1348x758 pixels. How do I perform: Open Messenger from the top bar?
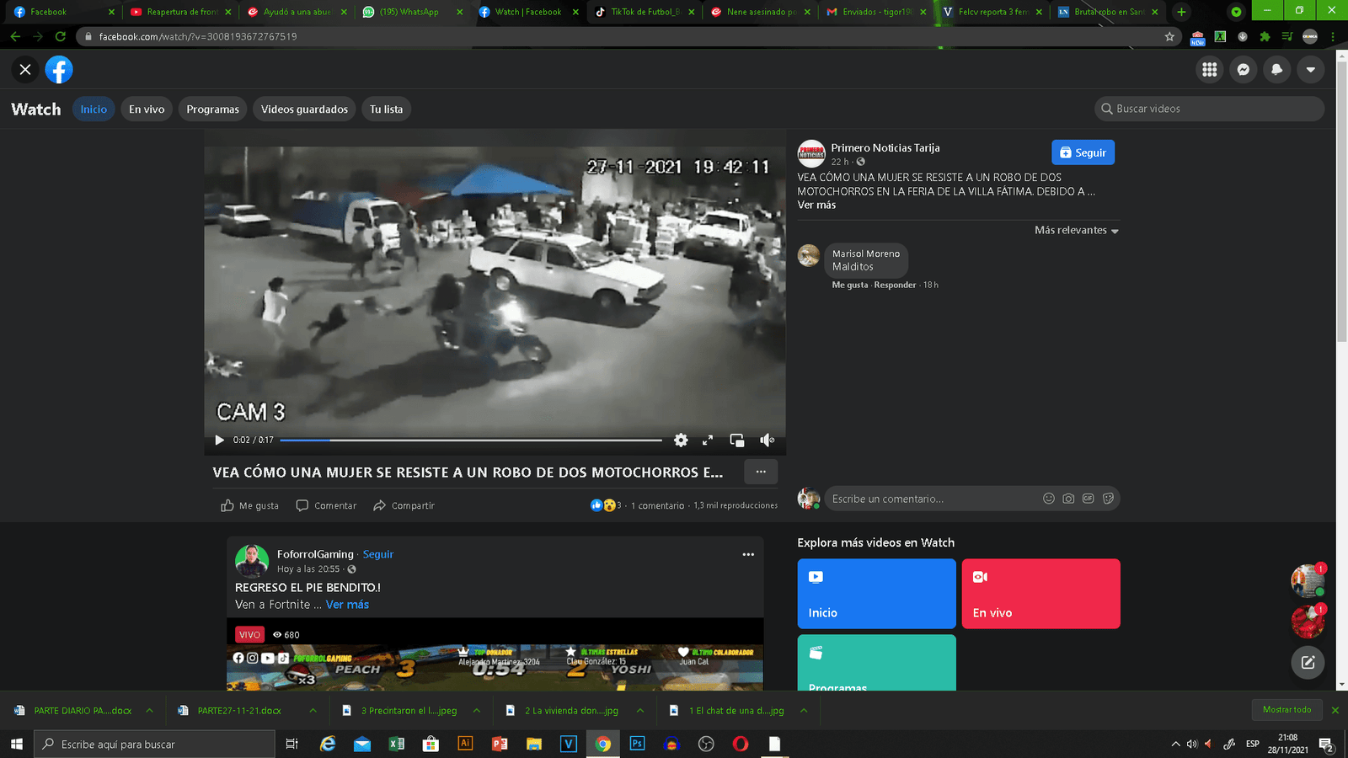1243,70
